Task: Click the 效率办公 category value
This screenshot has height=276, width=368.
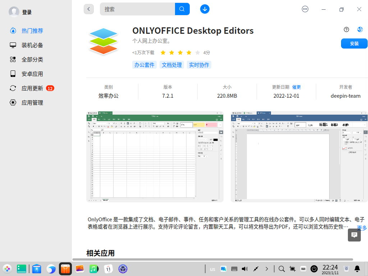Action: [x=109, y=96]
